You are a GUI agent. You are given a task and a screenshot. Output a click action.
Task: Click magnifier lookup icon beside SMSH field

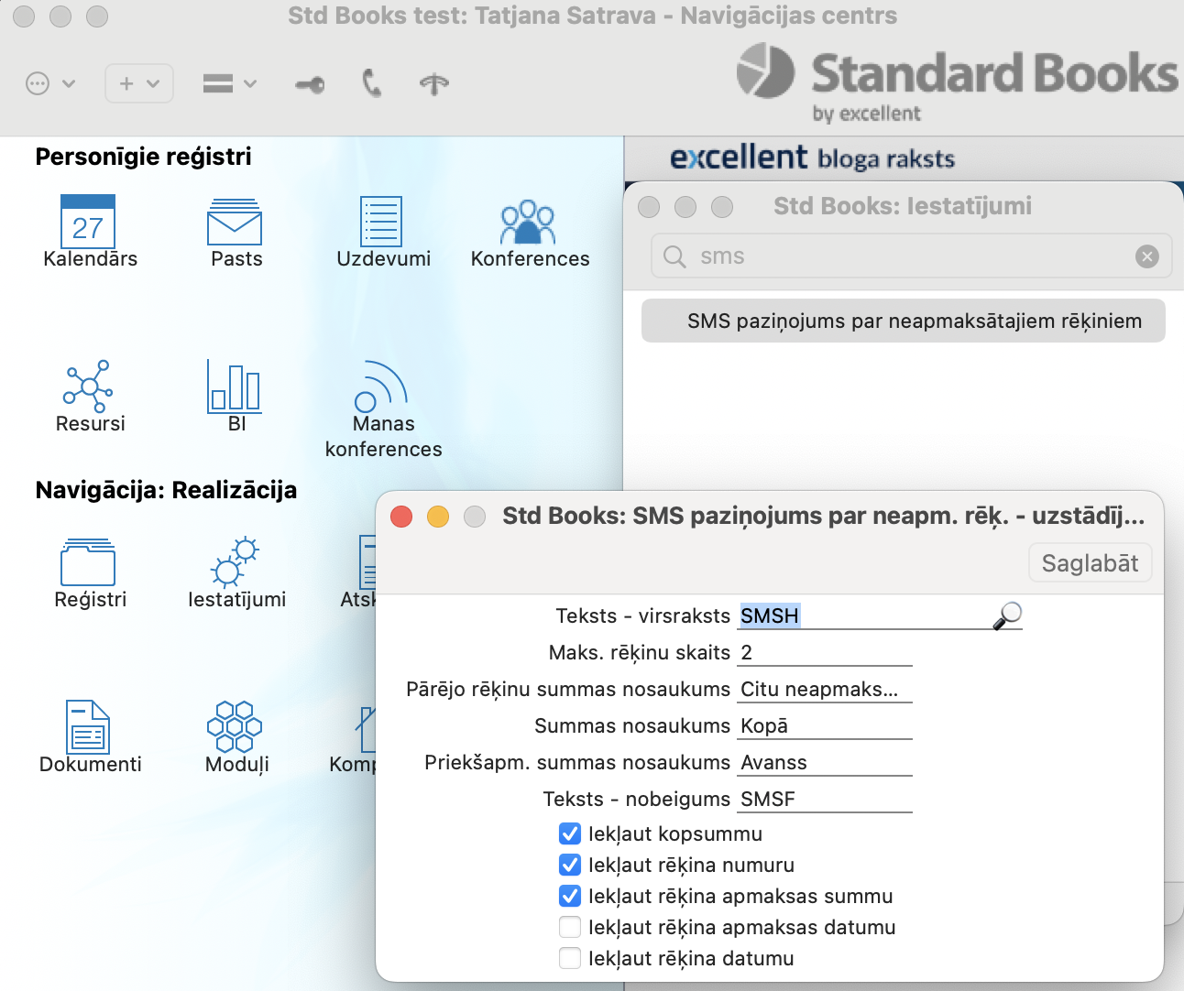[1007, 615]
